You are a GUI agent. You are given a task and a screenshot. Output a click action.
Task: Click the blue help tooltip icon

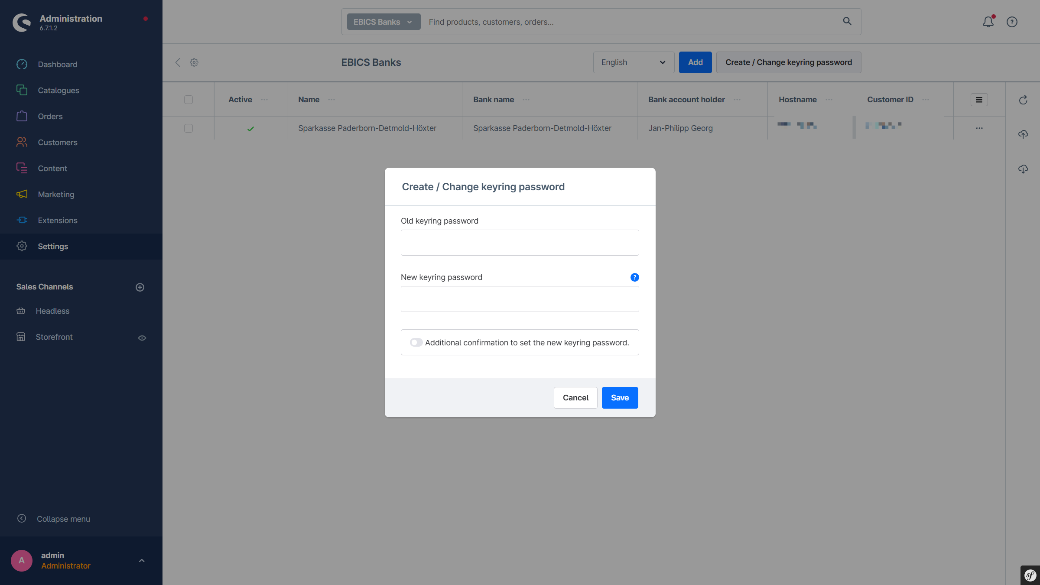click(x=634, y=277)
